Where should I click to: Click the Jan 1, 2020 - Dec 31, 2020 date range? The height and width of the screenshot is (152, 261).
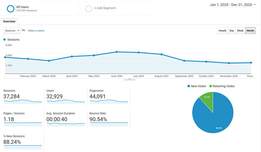(231, 5)
